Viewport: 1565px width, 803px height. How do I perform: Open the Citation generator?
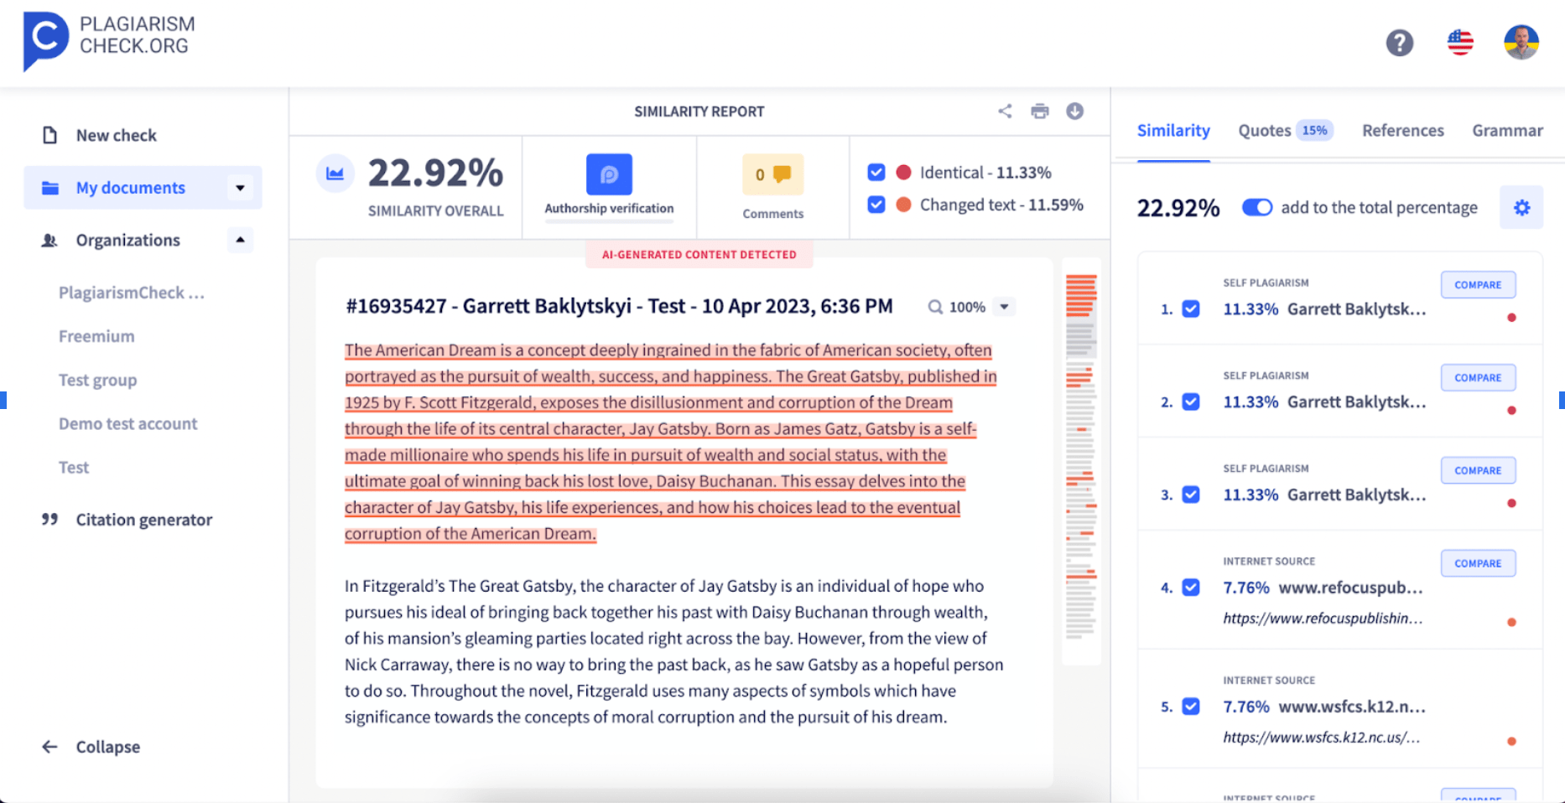[x=143, y=520]
